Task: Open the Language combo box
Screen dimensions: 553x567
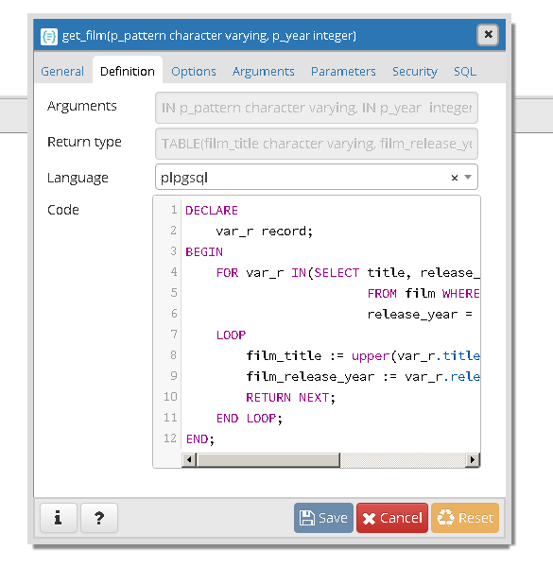Action: point(317,177)
